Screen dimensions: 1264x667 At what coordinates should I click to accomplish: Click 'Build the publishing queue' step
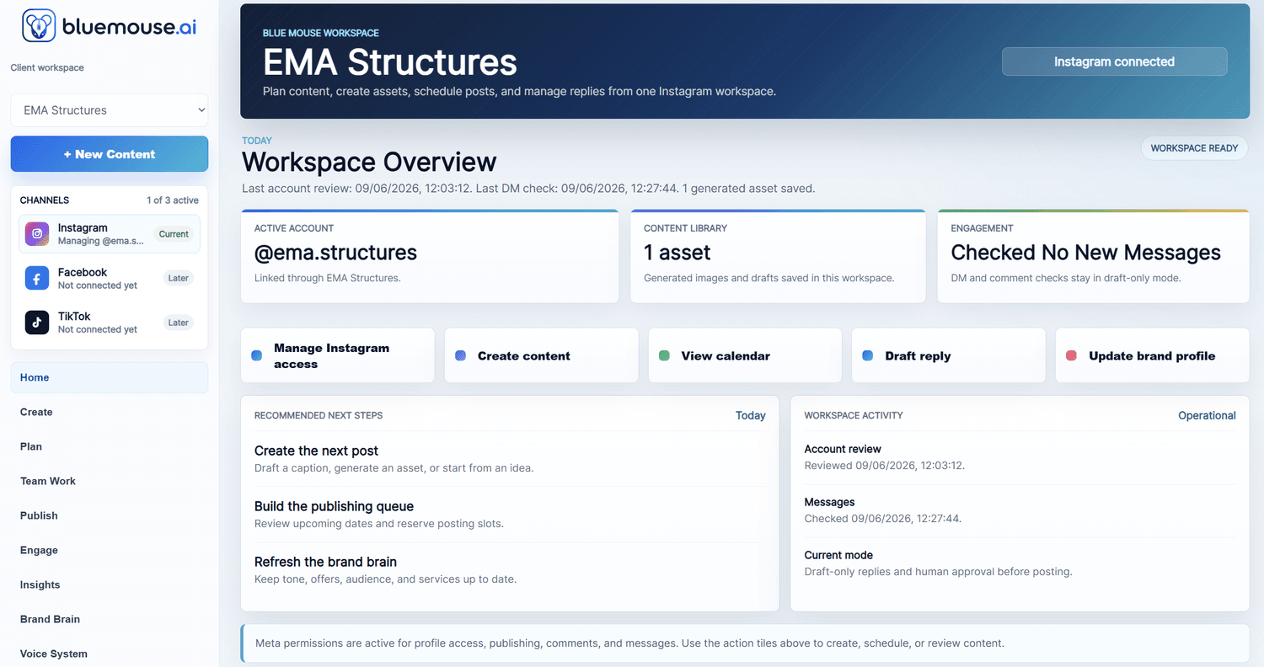tap(510, 515)
